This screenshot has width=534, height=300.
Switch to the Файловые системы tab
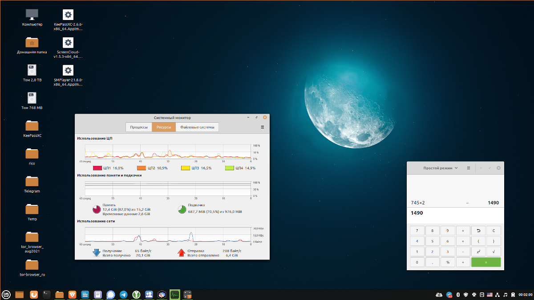tap(197, 127)
